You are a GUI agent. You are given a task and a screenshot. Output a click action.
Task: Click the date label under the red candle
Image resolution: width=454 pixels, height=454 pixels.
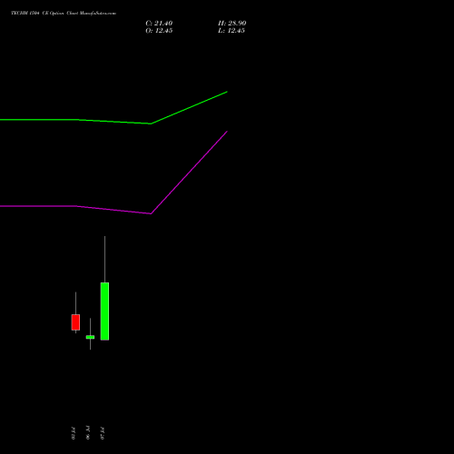(x=74, y=433)
